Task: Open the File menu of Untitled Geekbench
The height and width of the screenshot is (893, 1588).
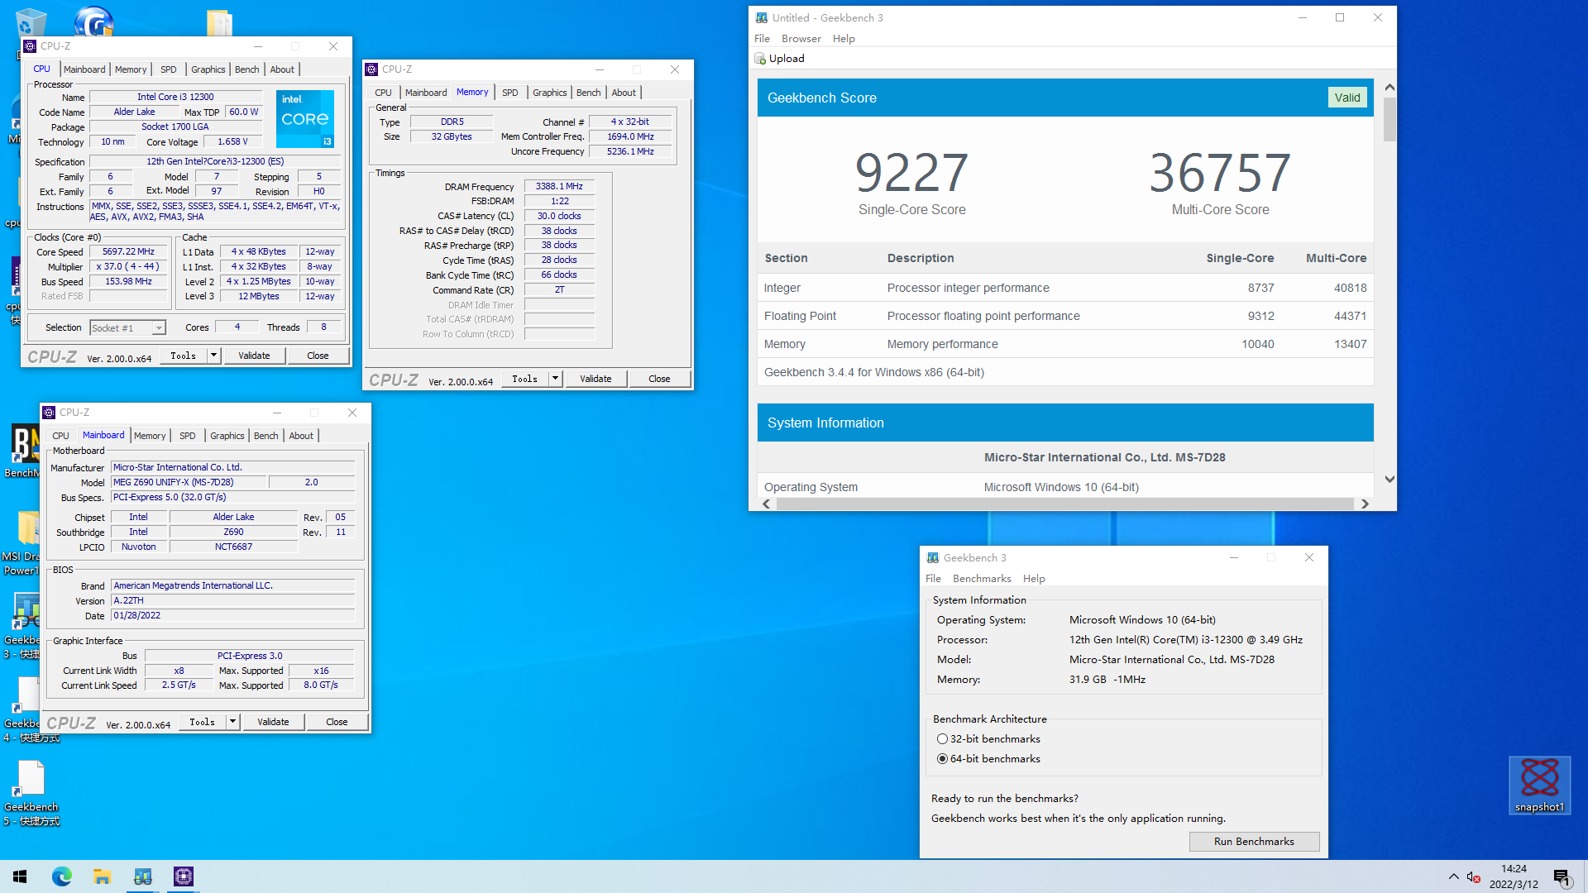Action: pos(762,39)
